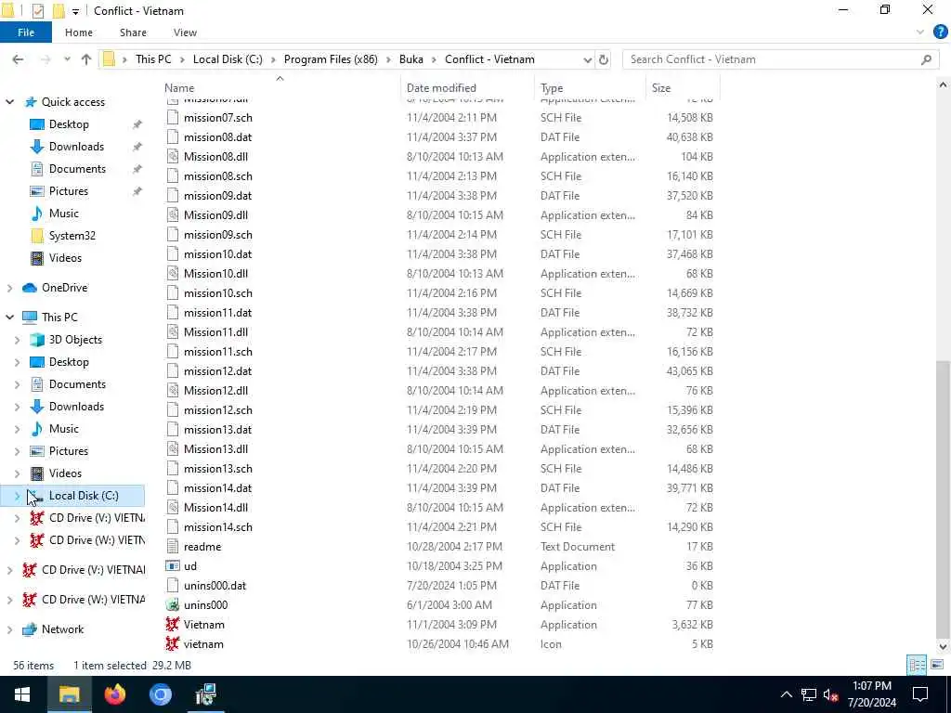
Task: Select the readme text document icon
Action: 173,546
